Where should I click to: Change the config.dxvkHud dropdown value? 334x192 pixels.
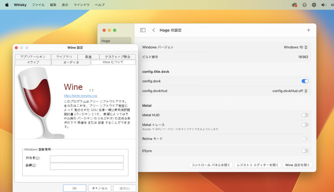coord(290,91)
